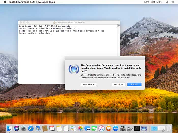Click the Terminal cursor at last prompt
178x133 pixels.
point(51,33)
